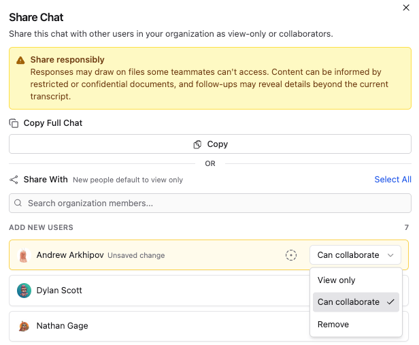The image size is (419, 345).
Task: Click the Share responsibly heading
Action: (x=67, y=60)
